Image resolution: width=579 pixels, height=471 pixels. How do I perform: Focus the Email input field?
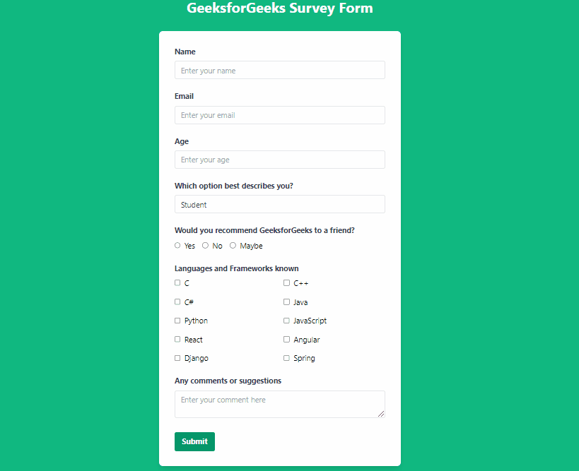click(279, 115)
